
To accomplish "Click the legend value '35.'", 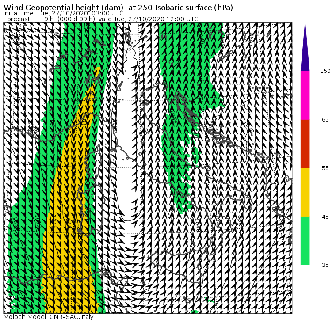I will pyautogui.click(x=326, y=265).
